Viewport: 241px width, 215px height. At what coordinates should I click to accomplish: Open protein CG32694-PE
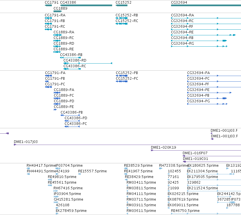198,90
